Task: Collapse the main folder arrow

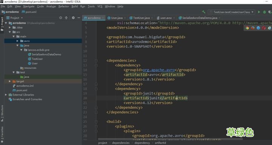Action: point(14,36)
